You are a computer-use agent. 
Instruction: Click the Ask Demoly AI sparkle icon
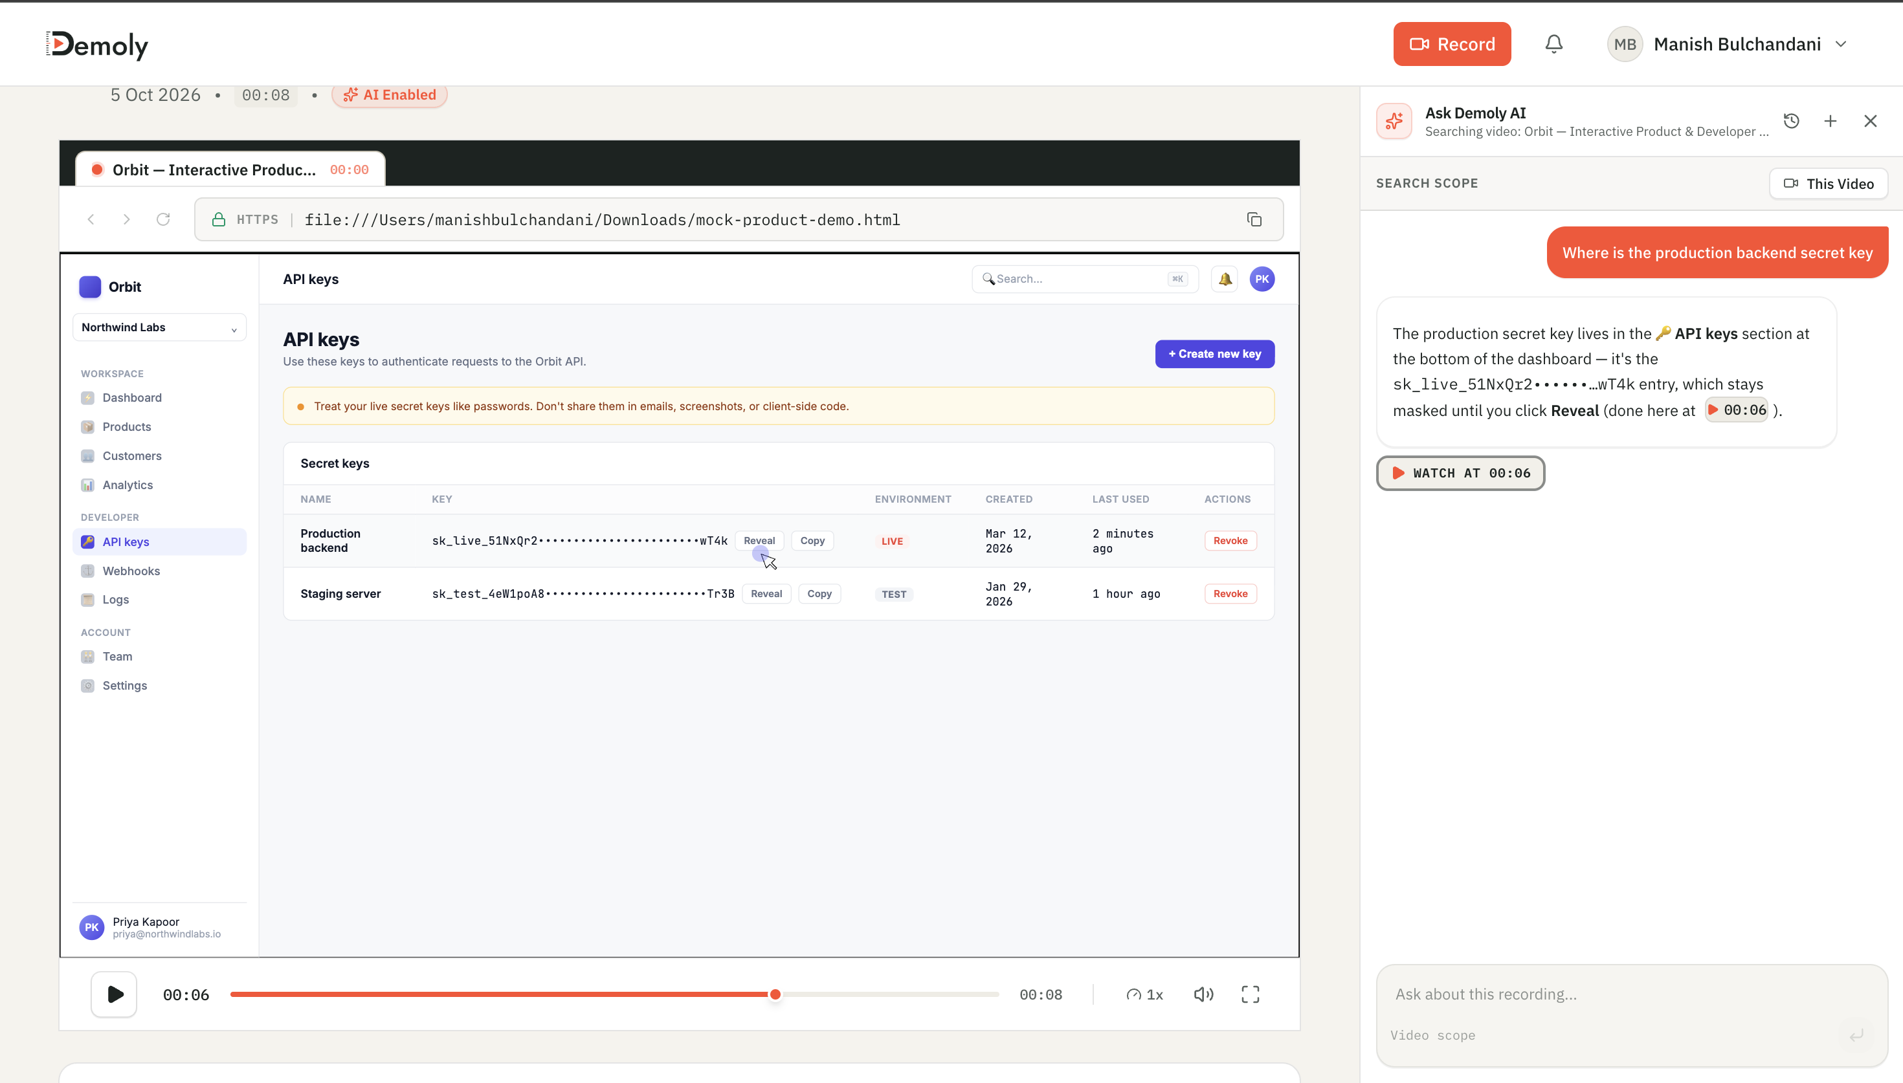point(1394,121)
